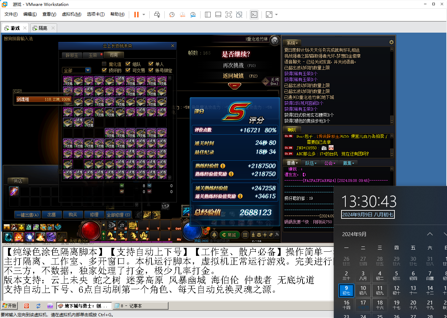Viewport: 447px width, 318px height.
Task: Click the 购买 button
Action: [x=73, y=215]
